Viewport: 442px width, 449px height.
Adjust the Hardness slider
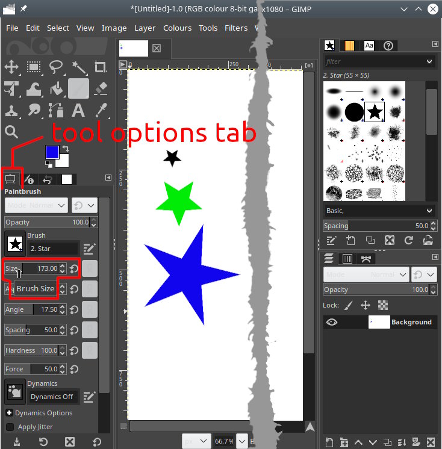[36, 350]
